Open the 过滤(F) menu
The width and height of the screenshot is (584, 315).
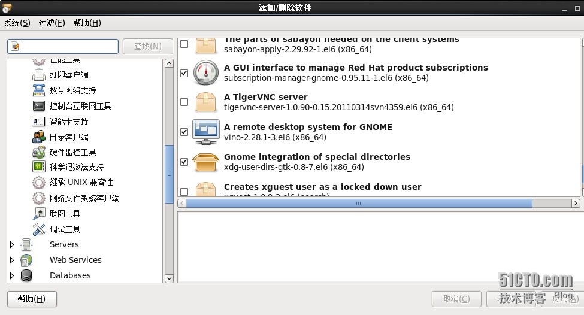(x=52, y=23)
